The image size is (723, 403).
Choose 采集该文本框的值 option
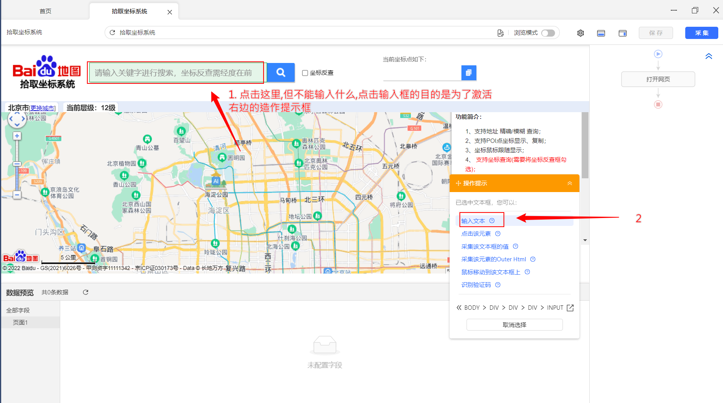point(485,246)
